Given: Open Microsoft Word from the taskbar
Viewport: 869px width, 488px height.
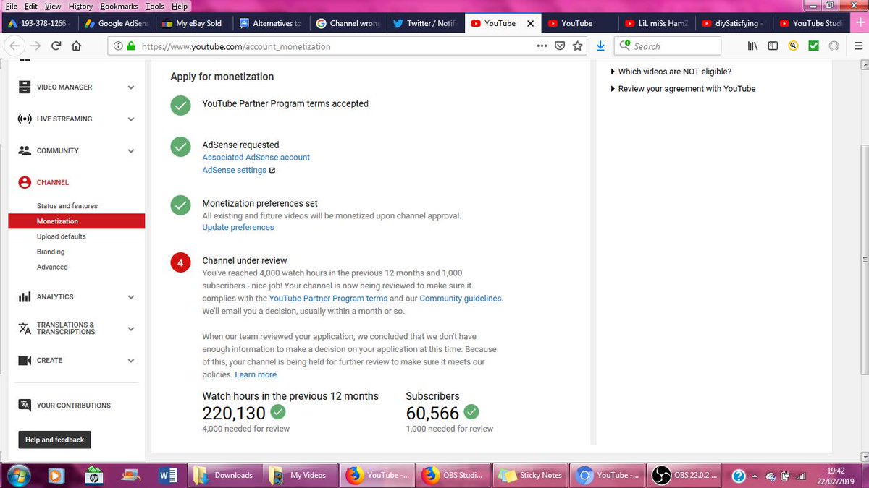Looking at the screenshot, I should tap(167, 475).
